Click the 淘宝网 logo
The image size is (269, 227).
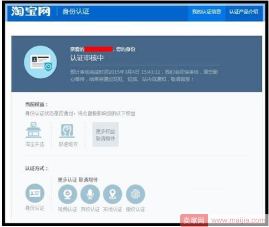click(31, 12)
